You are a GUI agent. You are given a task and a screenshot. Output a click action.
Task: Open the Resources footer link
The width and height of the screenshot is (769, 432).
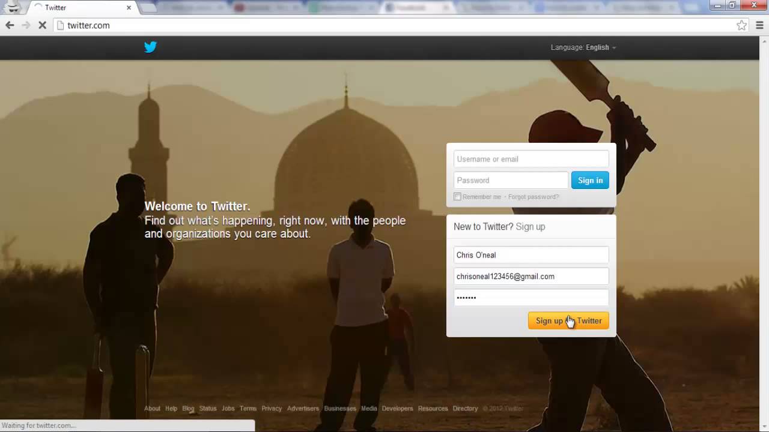(x=433, y=409)
